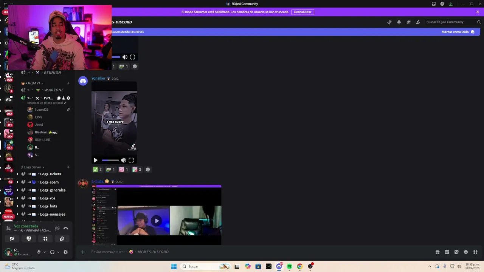The height and width of the screenshot is (272, 484).
Task: Toggle the green check mark reaction
Action: coord(98,170)
